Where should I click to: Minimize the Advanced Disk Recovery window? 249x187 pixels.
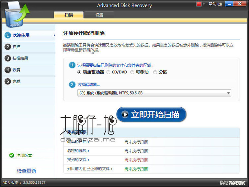click(229, 4)
